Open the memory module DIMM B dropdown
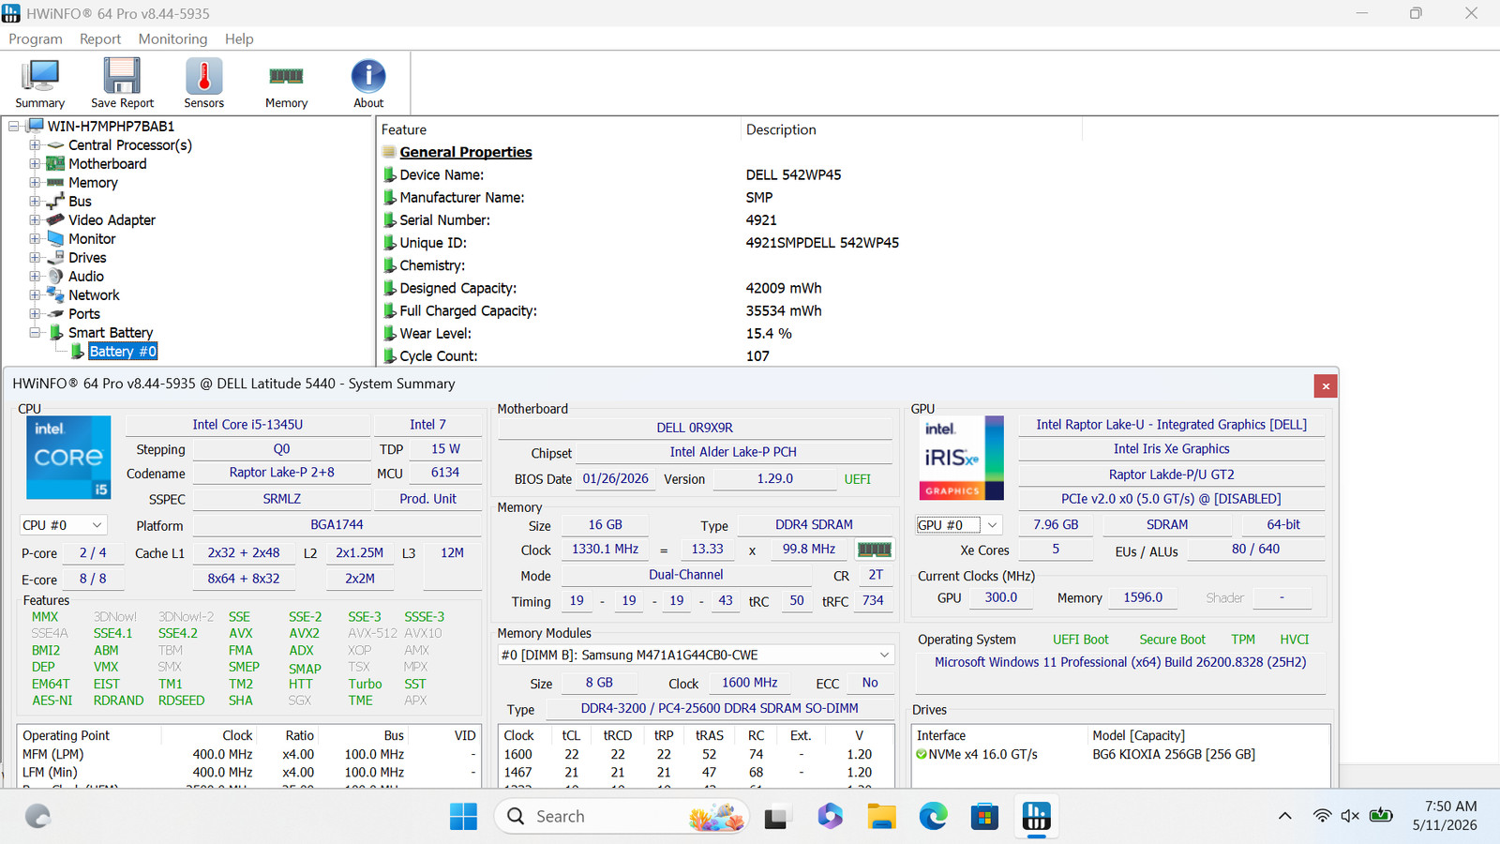1500x844 pixels. click(x=695, y=655)
